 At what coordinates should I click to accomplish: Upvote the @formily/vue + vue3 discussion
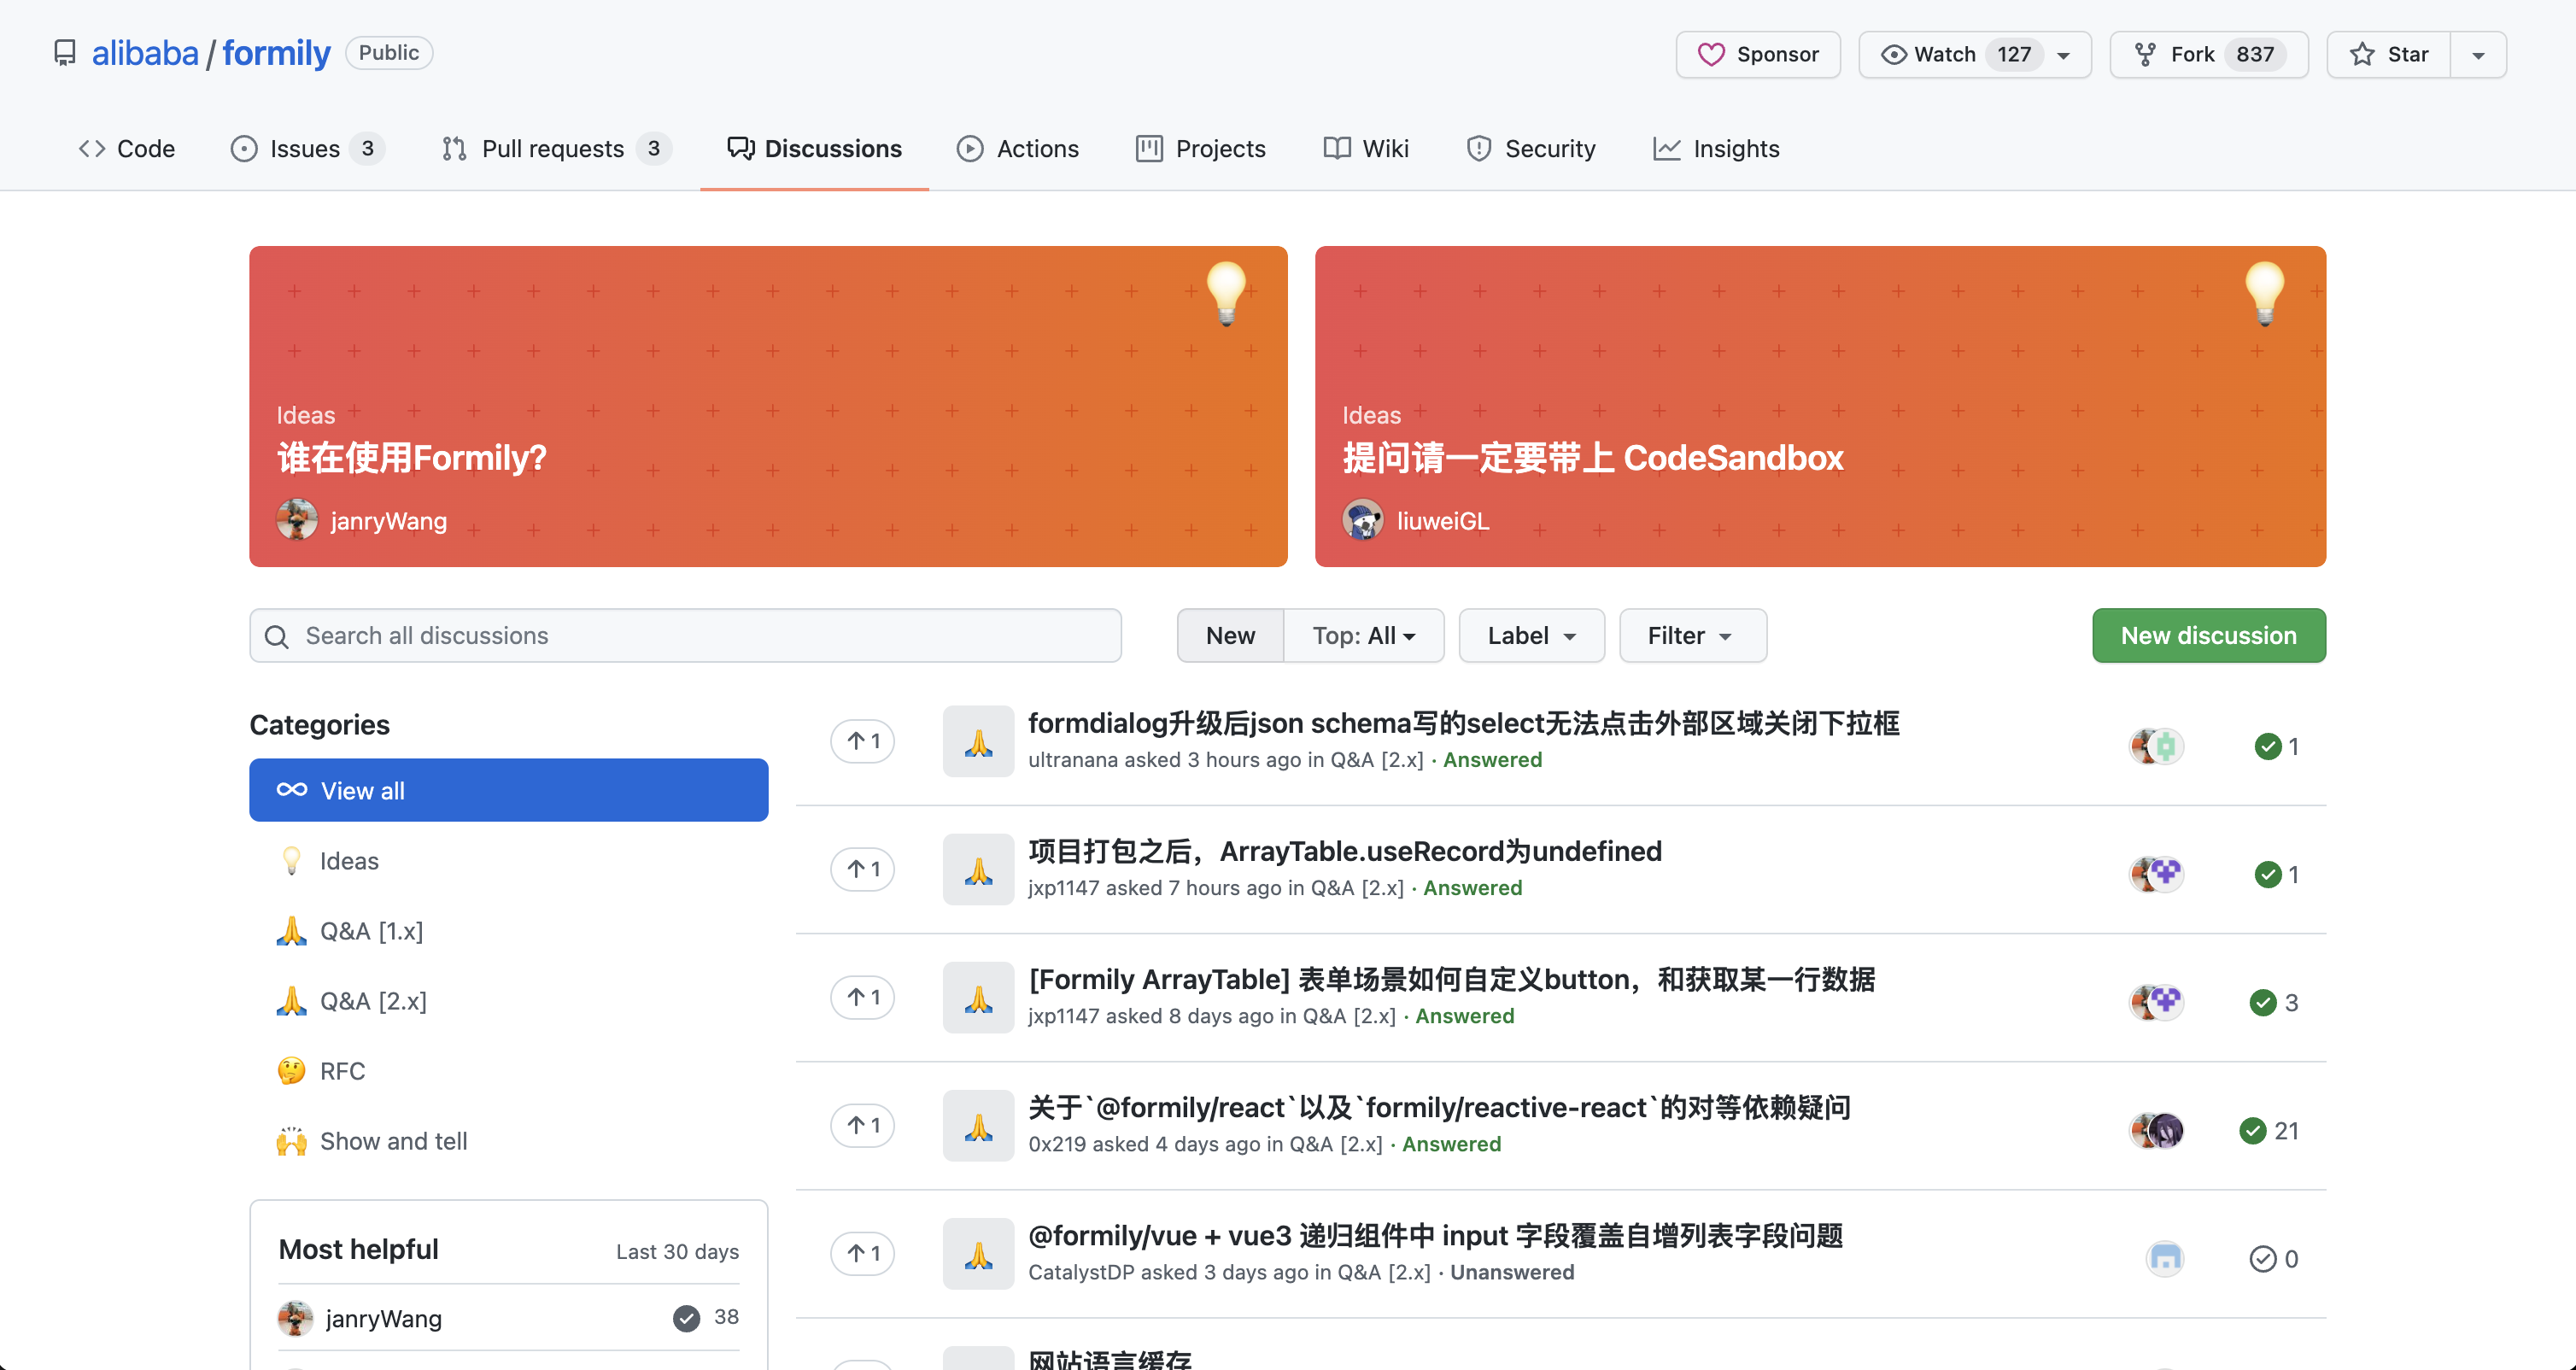point(862,1253)
